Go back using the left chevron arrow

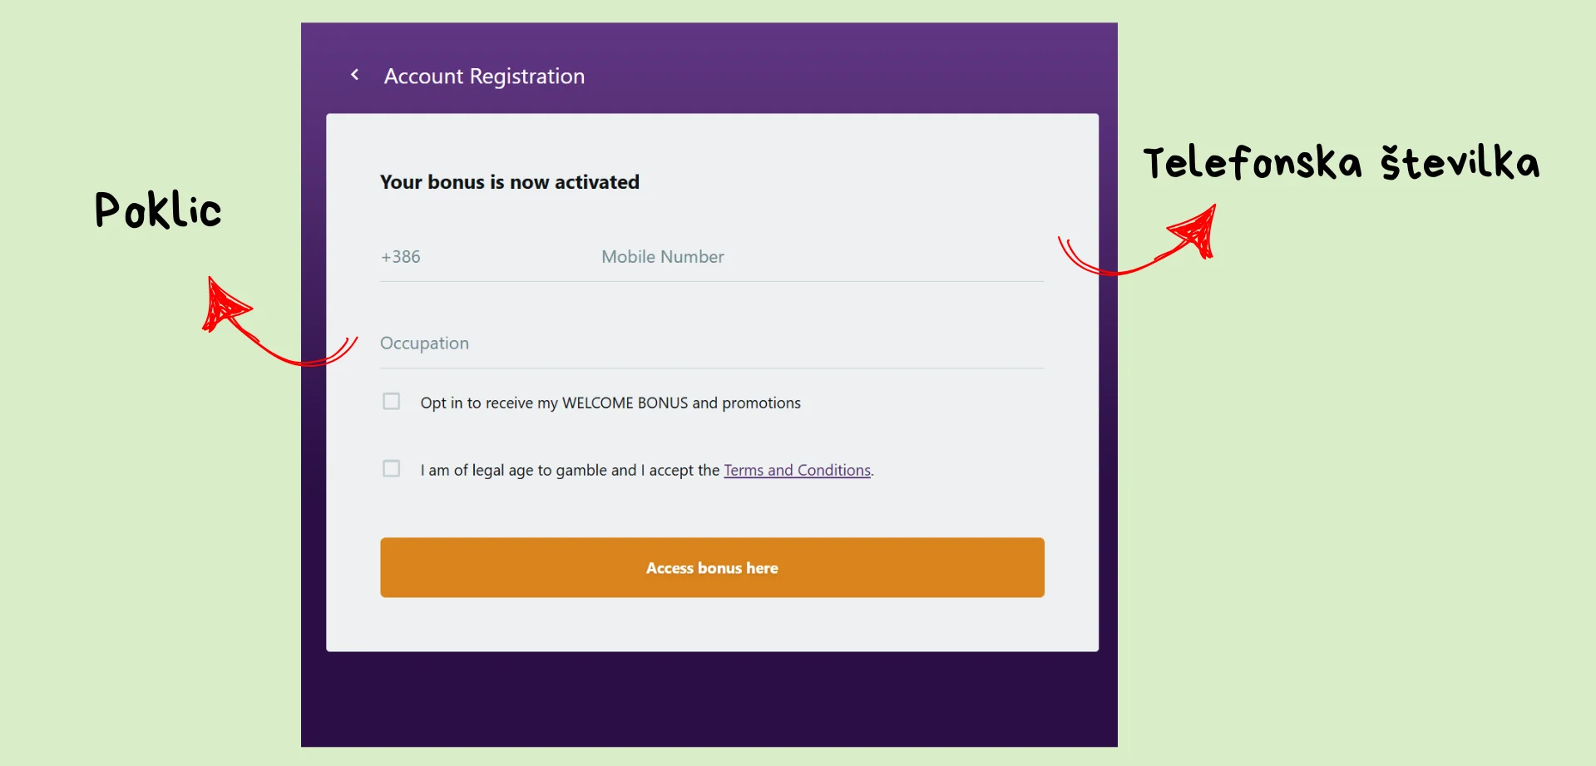pos(355,75)
